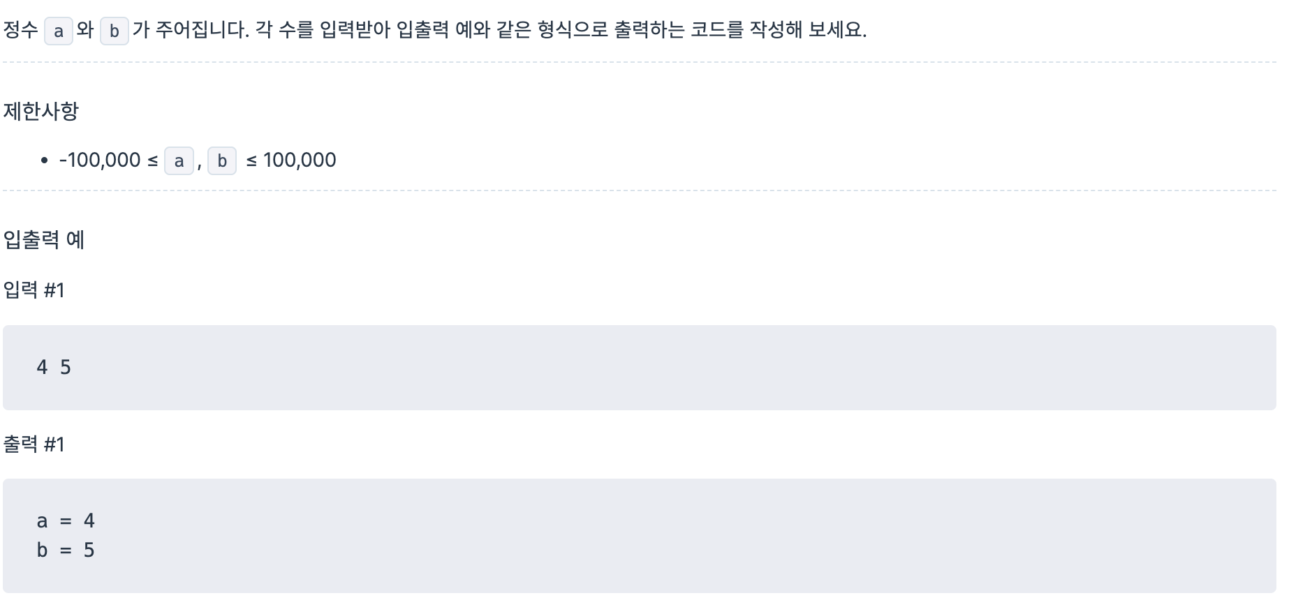Viewport: 1289px width, 614px height.
Task: Click the '-100,000 ≤' lower bound text
Action: click(x=108, y=160)
